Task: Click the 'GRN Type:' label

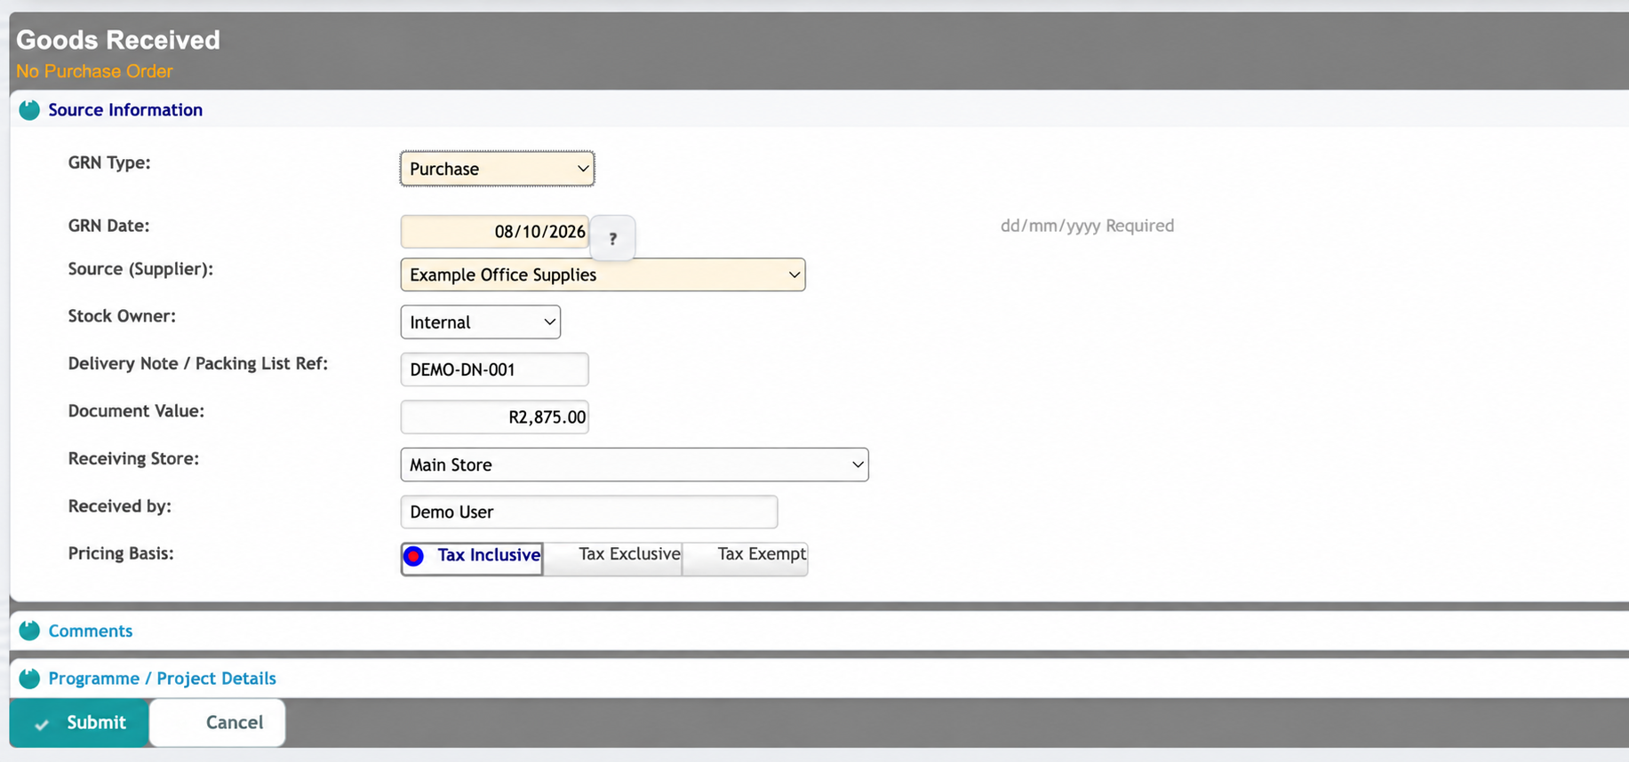Action: [109, 163]
